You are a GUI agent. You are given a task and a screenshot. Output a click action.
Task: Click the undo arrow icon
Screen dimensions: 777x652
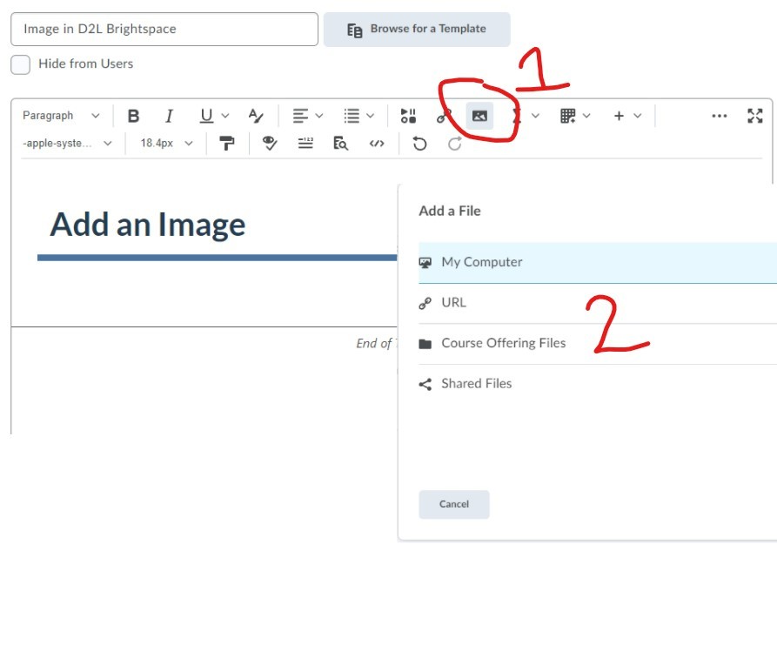[x=420, y=144]
